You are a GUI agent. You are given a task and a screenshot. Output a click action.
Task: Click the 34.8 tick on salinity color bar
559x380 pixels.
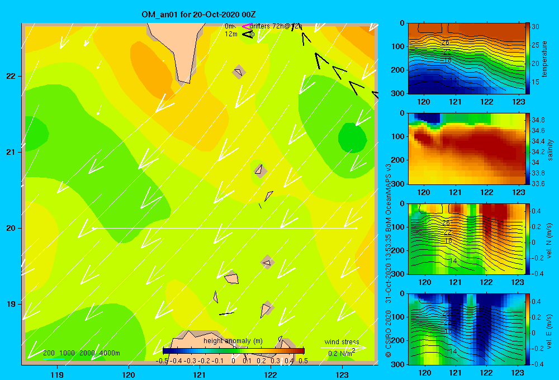538,120
